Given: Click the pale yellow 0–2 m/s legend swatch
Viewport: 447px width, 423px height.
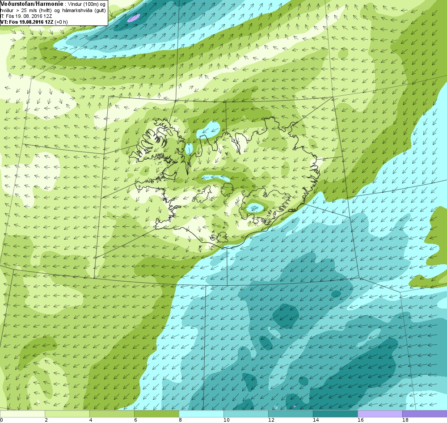Looking at the screenshot, I should point(22,414).
